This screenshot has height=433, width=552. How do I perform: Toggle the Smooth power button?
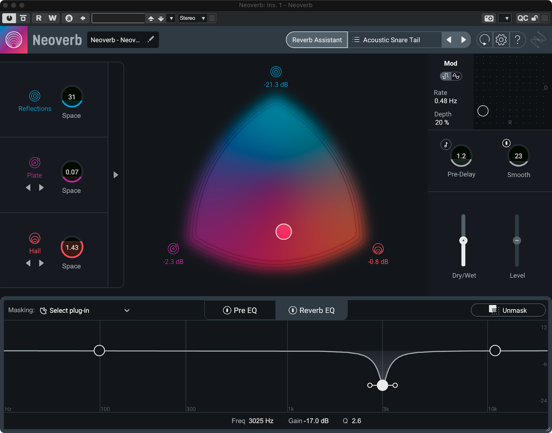click(506, 143)
